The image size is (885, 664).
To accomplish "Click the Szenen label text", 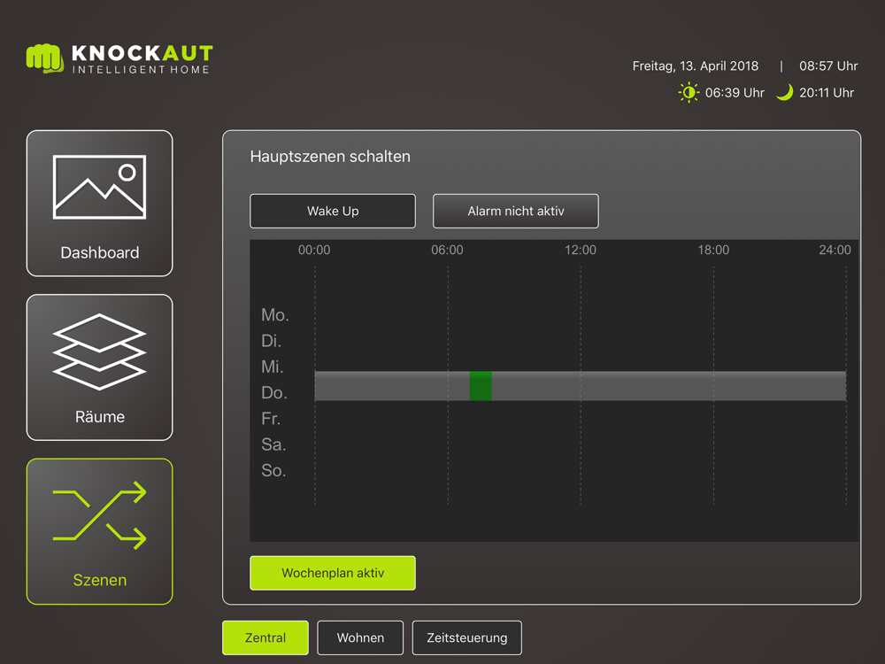I will [x=99, y=581].
